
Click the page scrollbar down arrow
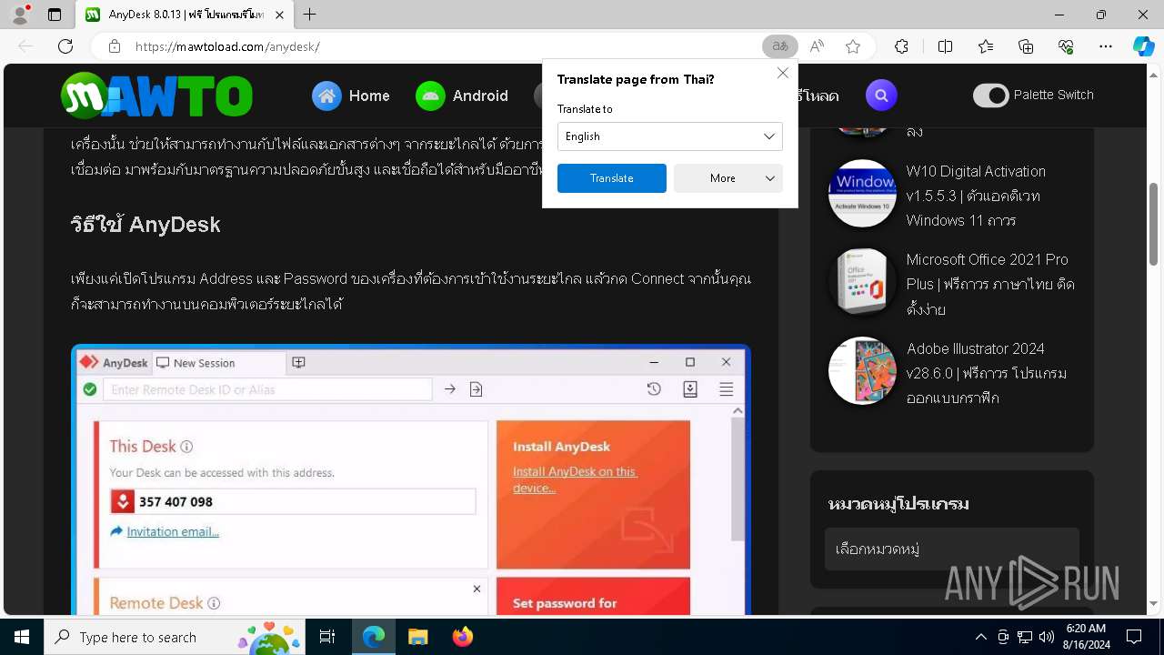point(1154,603)
